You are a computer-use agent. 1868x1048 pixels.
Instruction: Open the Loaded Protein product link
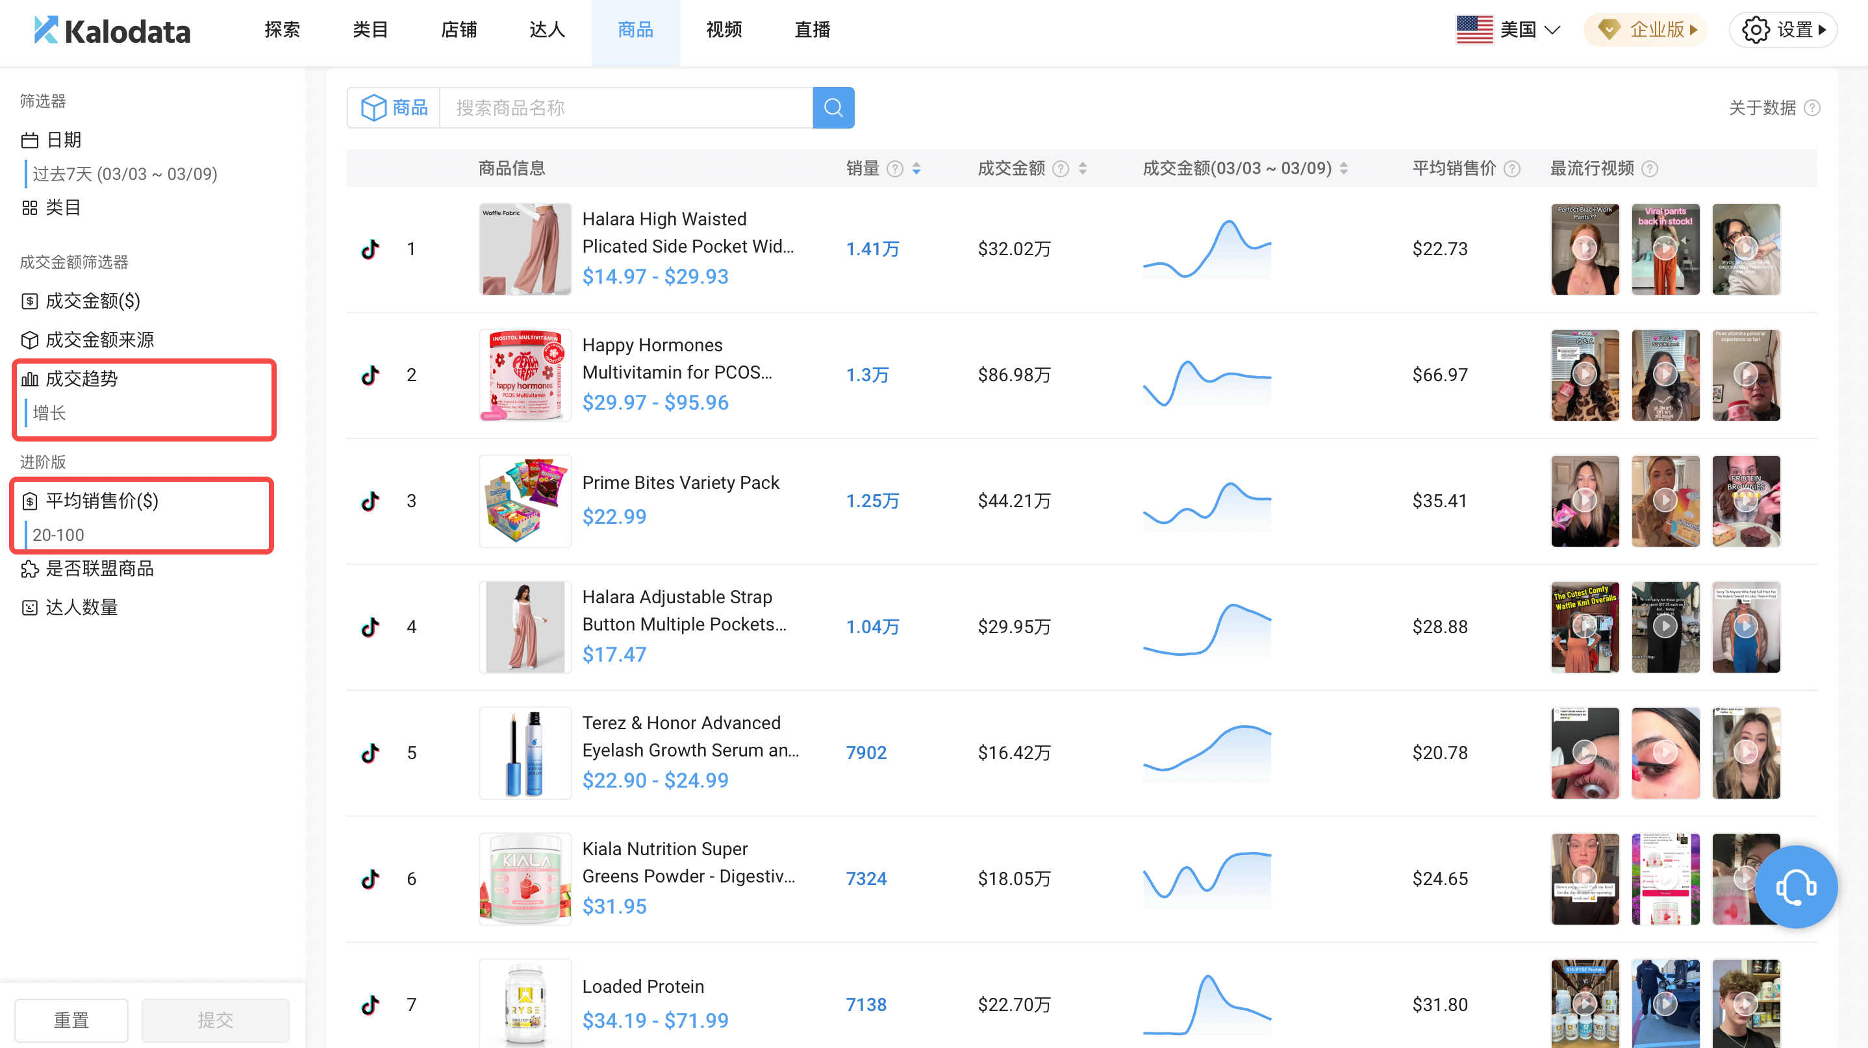click(642, 986)
